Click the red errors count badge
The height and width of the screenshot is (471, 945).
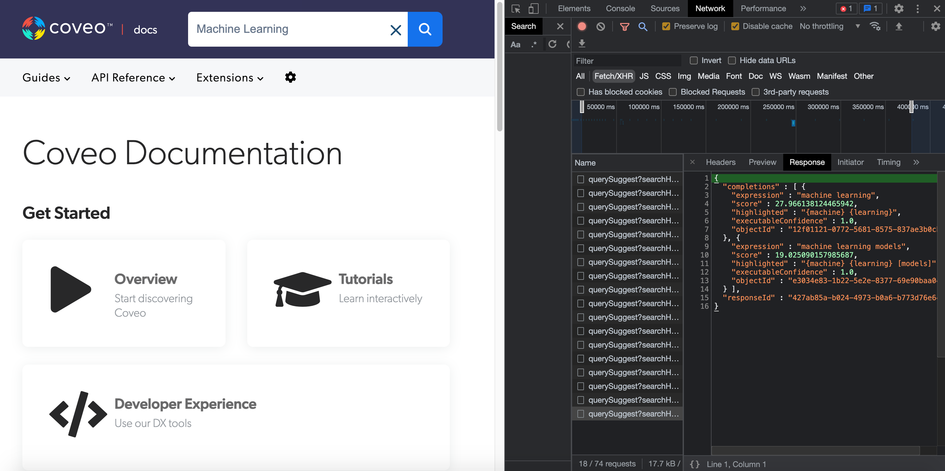tap(846, 9)
